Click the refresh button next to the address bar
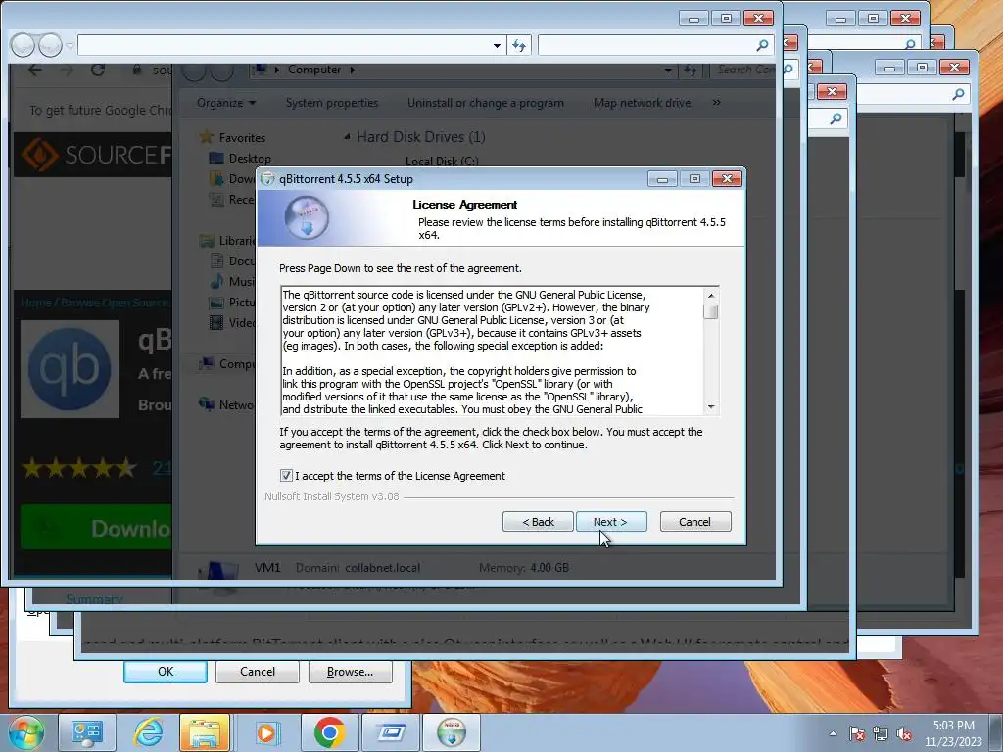 519,45
